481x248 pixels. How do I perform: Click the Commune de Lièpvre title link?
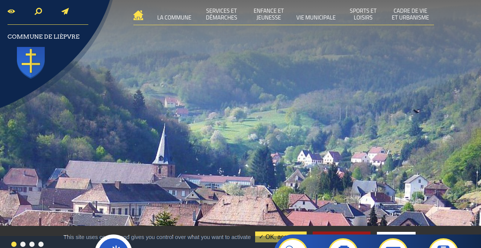coord(44,36)
